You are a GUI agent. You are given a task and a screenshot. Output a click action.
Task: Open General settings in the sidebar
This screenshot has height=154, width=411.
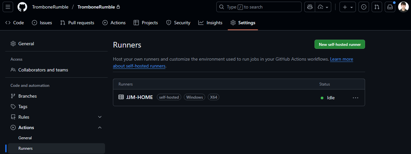click(56, 44)
